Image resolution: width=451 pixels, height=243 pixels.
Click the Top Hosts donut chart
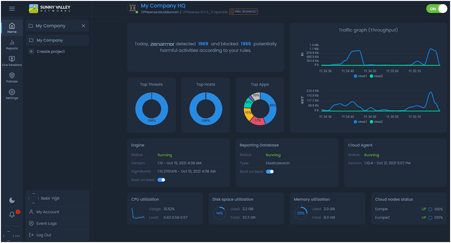(x=206, y=109)
